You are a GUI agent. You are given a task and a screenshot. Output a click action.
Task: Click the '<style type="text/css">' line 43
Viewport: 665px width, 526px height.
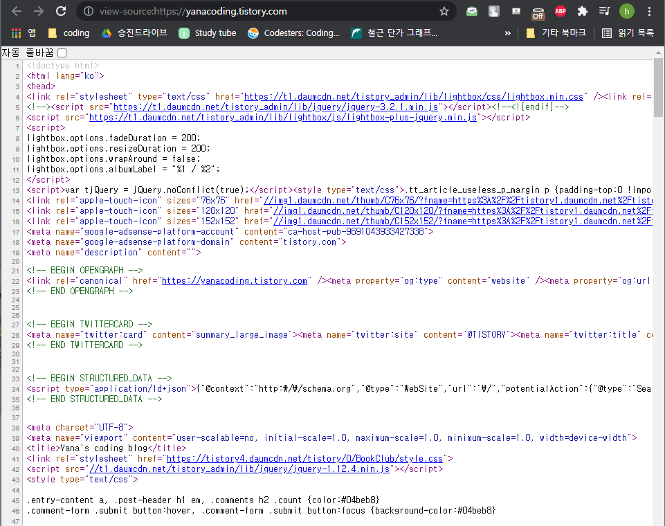82,480
